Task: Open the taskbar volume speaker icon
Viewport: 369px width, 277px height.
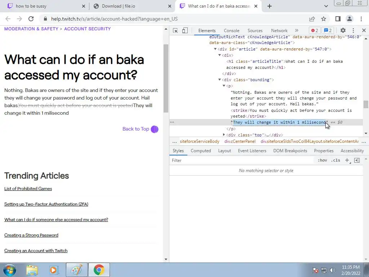Action: pos(333,270)
